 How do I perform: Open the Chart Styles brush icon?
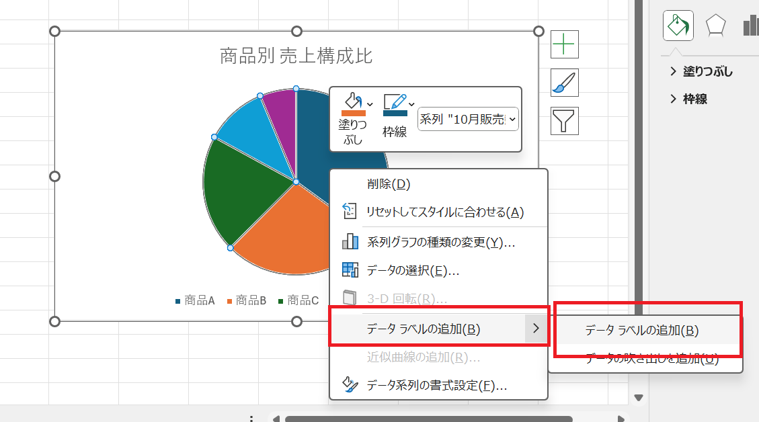pos(564,82)
